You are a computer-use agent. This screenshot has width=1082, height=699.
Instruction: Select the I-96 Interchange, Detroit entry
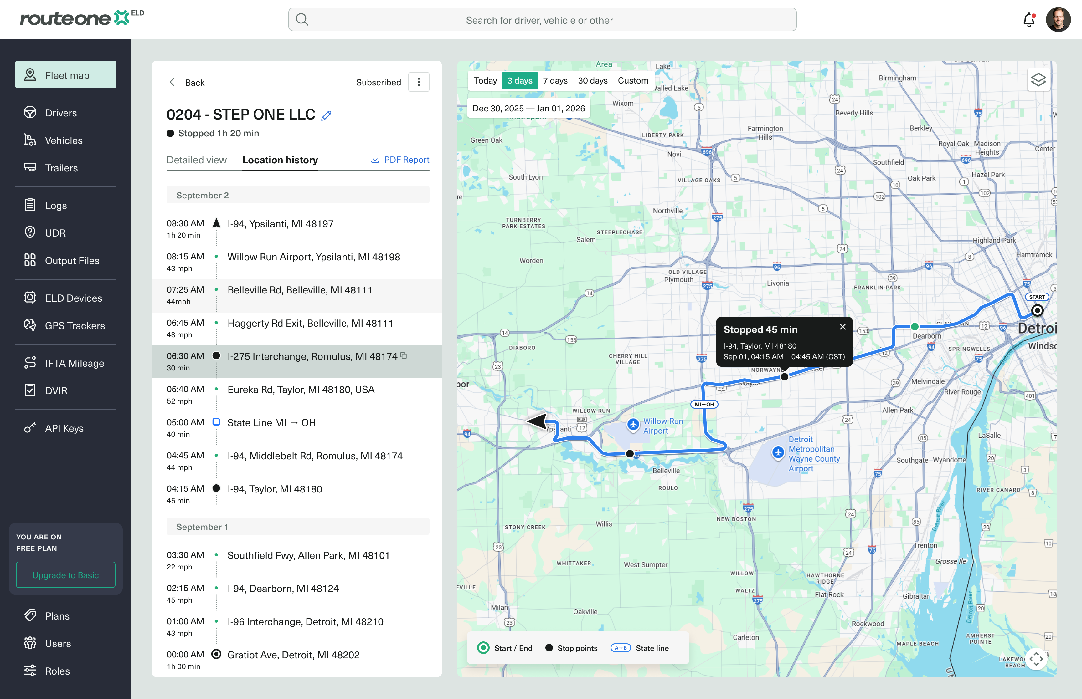(296, 627)
